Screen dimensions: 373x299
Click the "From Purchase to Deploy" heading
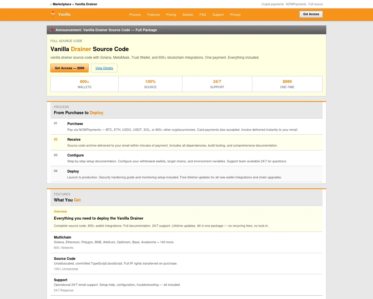[x=78, y=113]
